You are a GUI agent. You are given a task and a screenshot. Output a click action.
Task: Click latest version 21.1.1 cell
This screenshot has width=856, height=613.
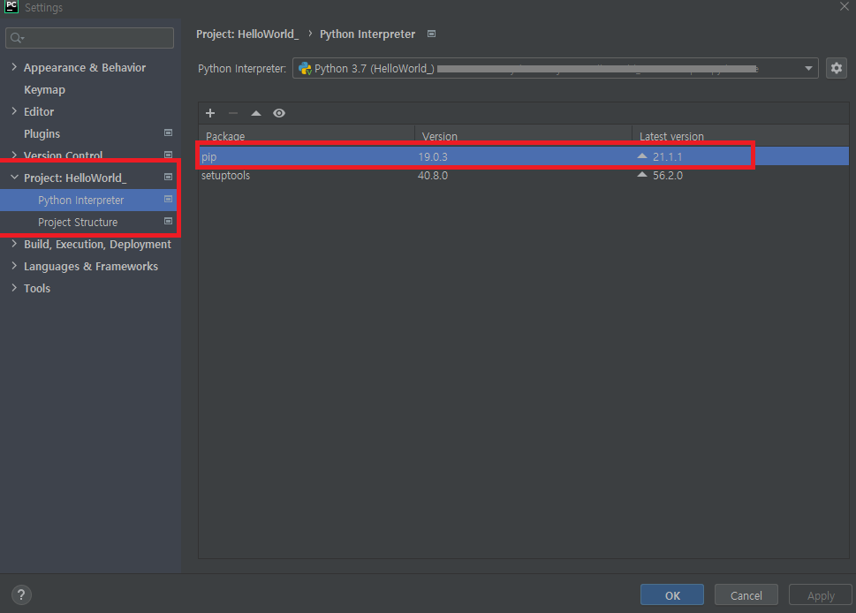click(x=667, y=156)
